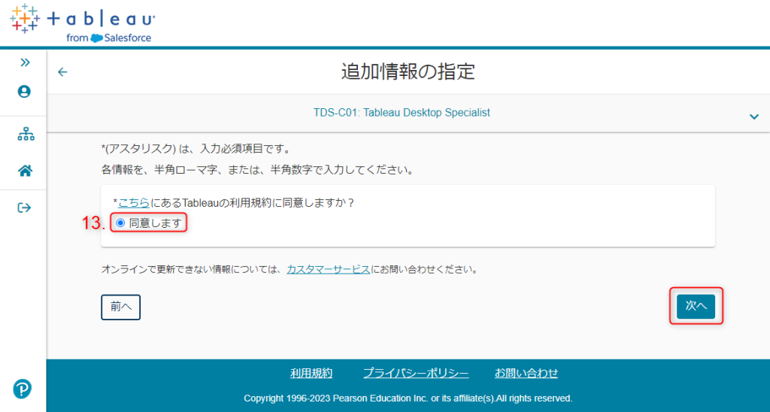
Task: Open the user profile icon in sidebar
Action: tap(24, 92)
